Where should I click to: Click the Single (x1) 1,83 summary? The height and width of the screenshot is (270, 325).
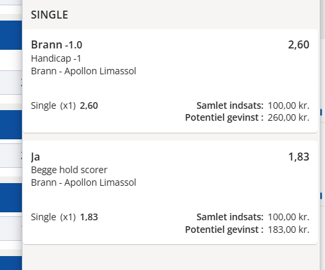(x=64, y=217)
